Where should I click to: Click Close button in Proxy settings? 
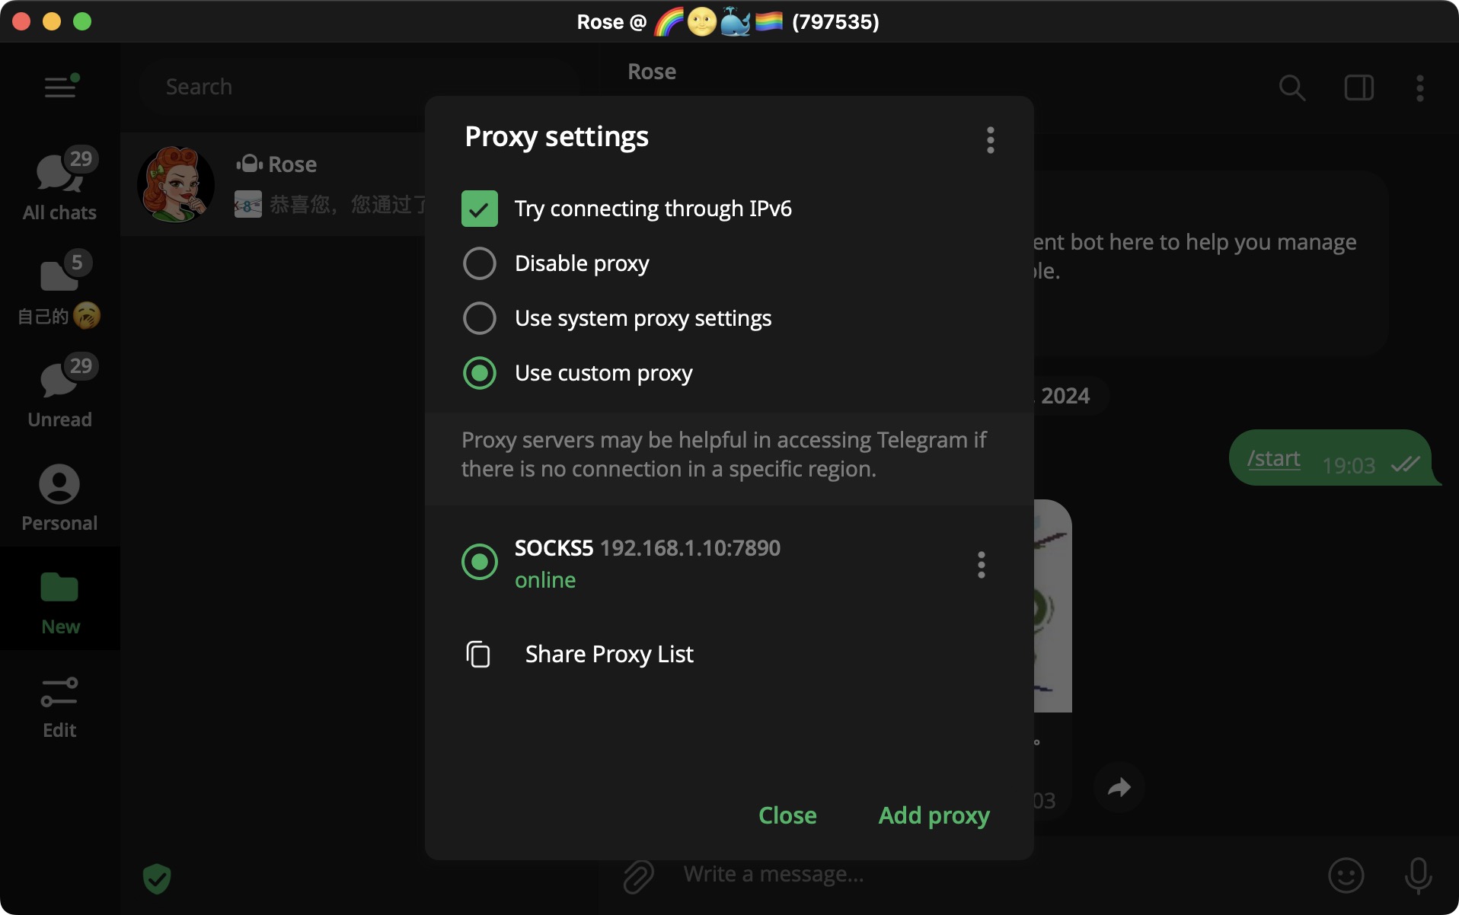click(x=787, y=815)
